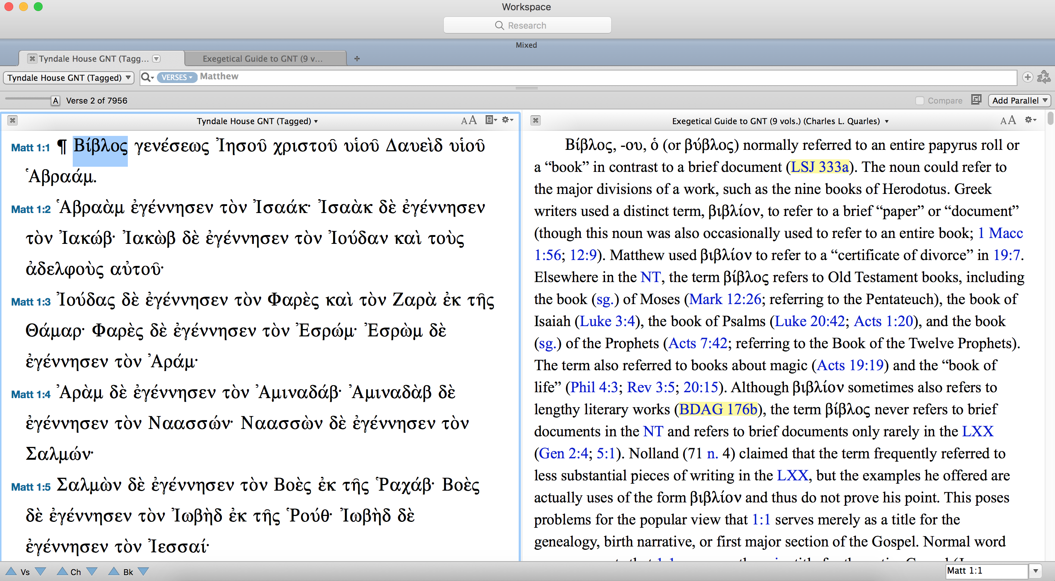
Task: Click the recycle icon at toolbar right
Action: pos(1044,77)
